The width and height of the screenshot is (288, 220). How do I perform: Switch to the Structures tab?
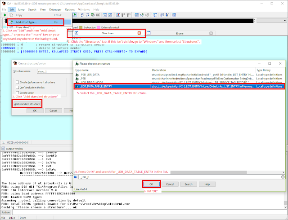(108, 33)
